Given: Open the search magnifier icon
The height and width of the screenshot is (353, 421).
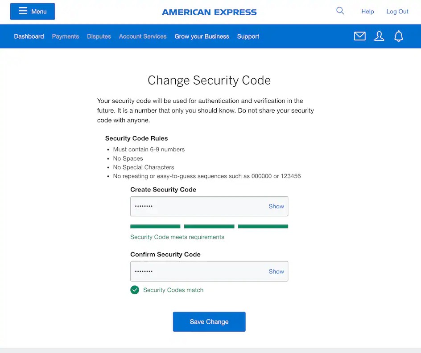Looking at the screenshot, I should pyautogui.click(x=340, y=11).
